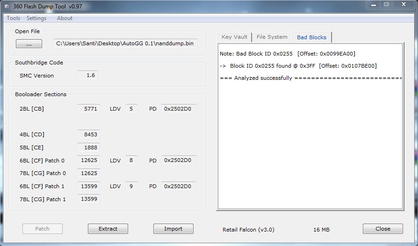Click the '4BL [CD]' label
418x246 pixels.
(32, 134)
